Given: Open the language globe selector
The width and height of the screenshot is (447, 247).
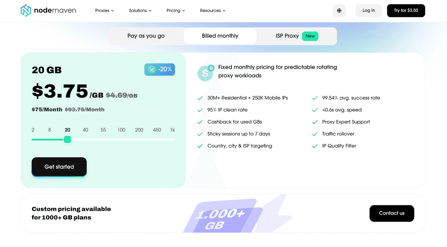Looking at the screenshot, I should click(x=339, y=11).
